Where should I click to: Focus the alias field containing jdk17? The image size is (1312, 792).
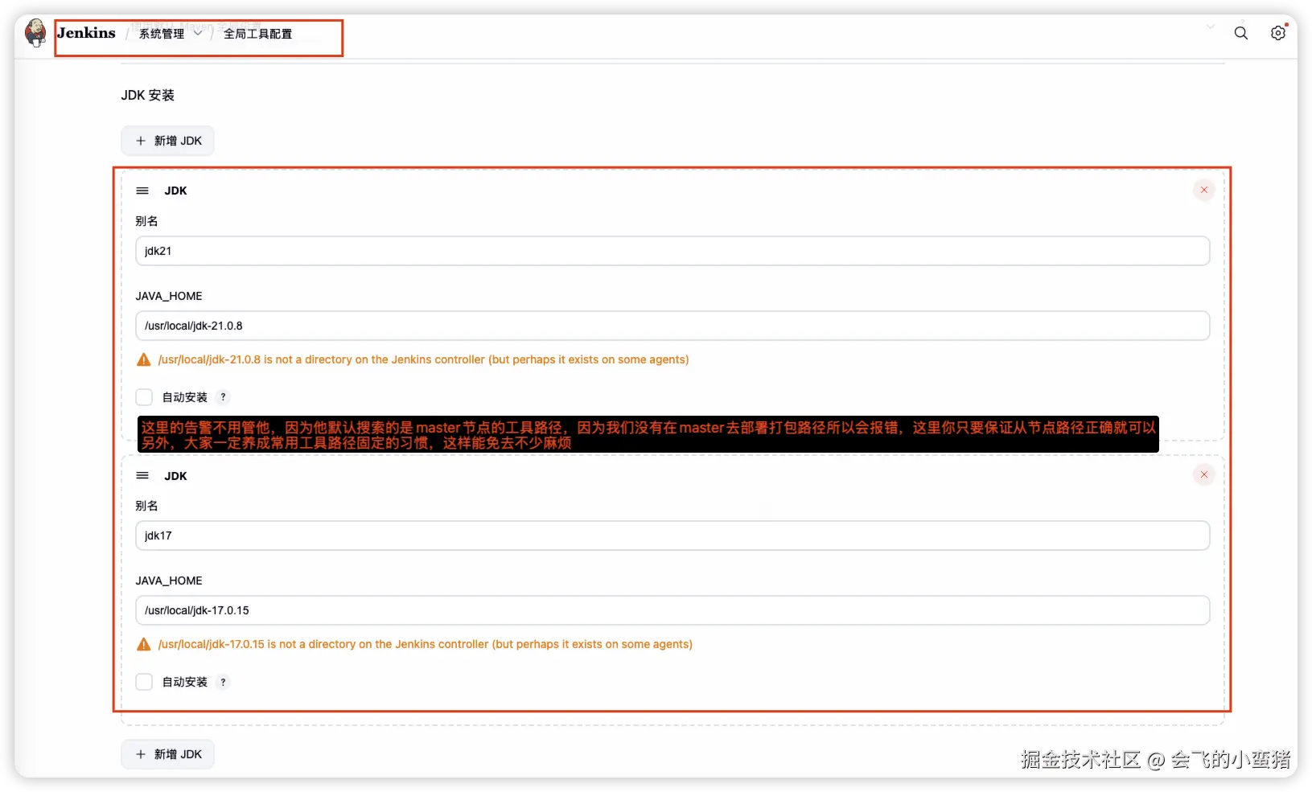pyautogui.click(x=672, y=536)
